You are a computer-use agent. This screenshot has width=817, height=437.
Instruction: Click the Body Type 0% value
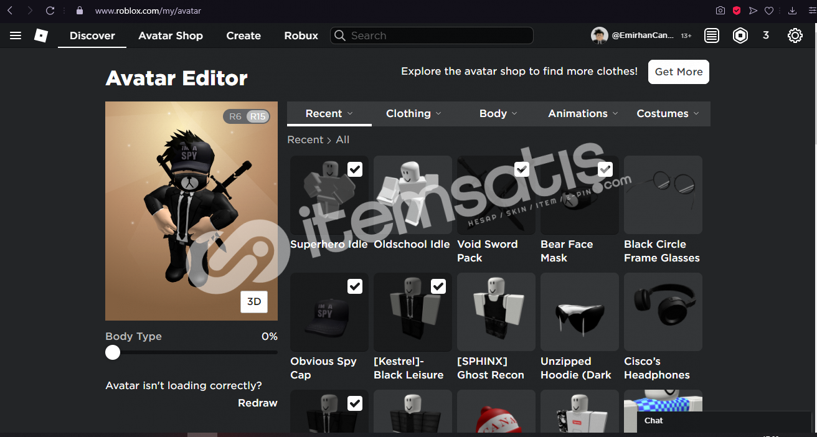click(270, 336)
